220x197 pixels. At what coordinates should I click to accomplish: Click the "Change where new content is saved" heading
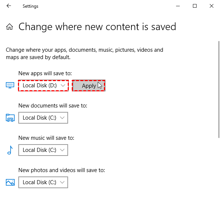[x=97, y=27]
